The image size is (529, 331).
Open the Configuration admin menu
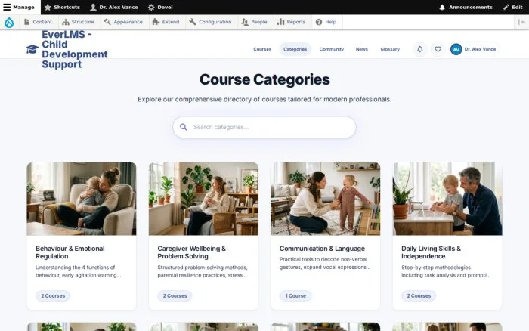(210, 22)
